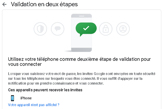Screen dimensions: 164x109
Task: Click the phone illustration's top speaker bar
Action: click(x=81, y=16)
